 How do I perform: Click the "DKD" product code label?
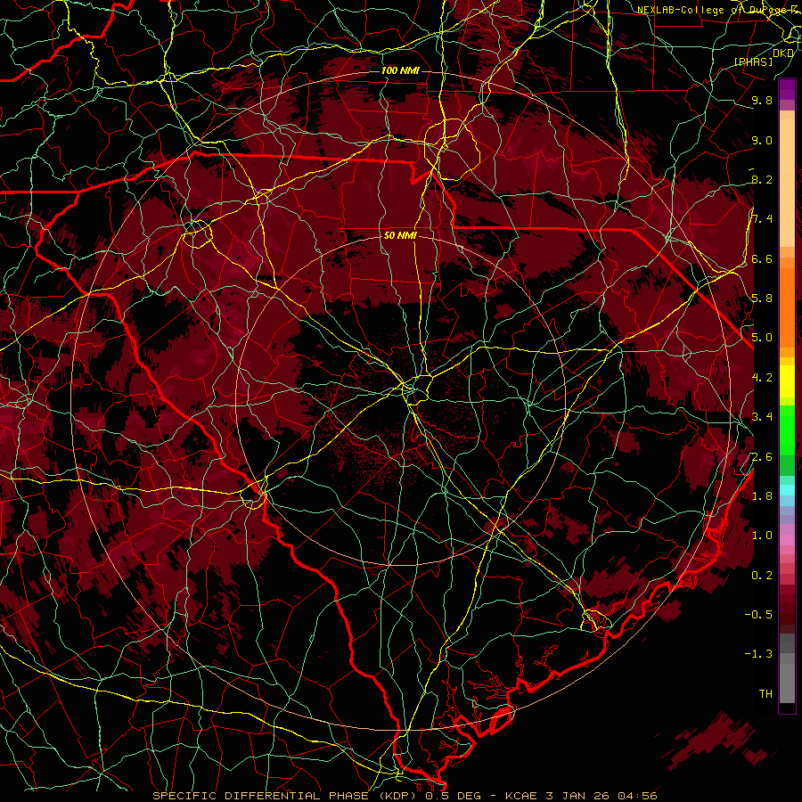[x=783, y=53]
